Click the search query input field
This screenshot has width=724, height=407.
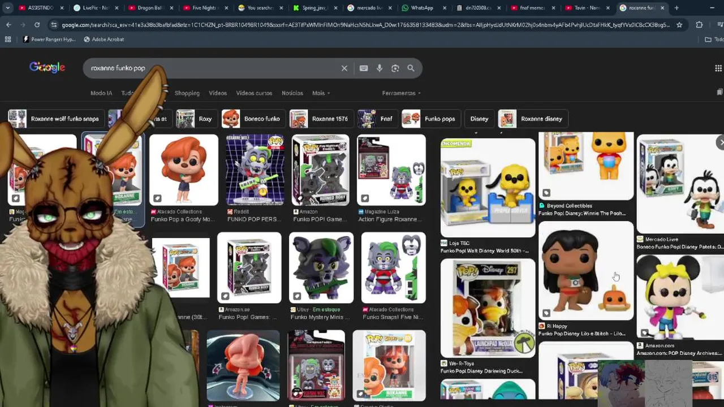click(x=212, y=68)
